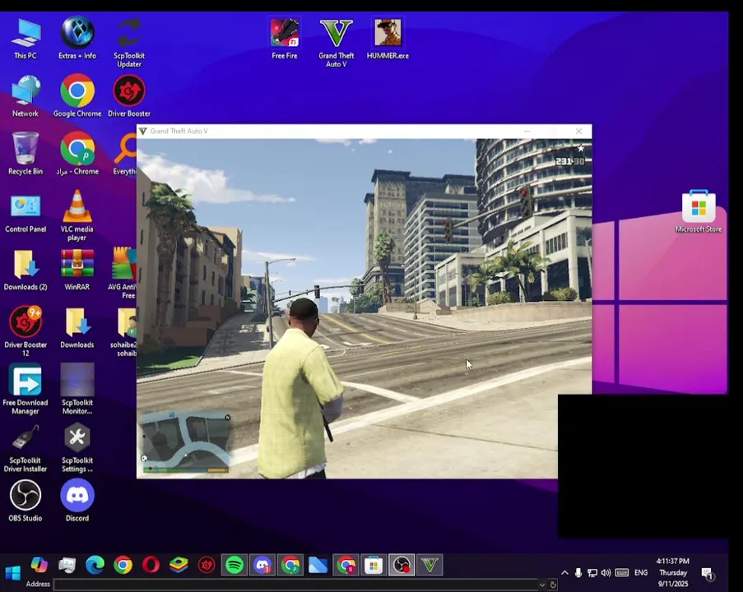
Task: Open the network tray icon
Action: pos(592,572)
